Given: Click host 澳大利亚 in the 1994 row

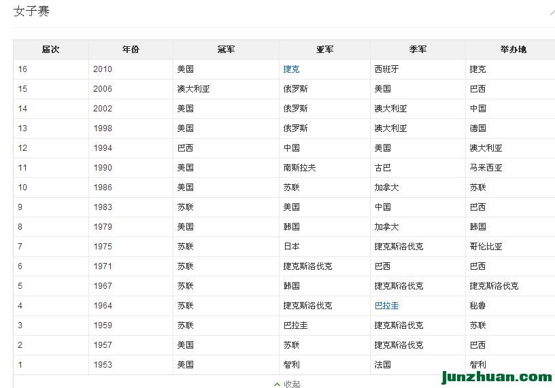Looking at the screenshot, I should 486,148.
